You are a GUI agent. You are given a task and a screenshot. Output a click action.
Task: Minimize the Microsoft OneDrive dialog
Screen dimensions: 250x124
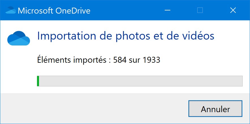pyautogui.click(x=168, y=10)
